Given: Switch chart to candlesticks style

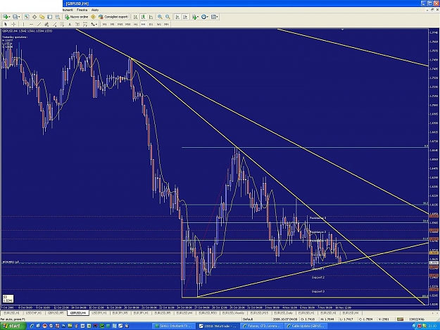Looking at the screenshot, I should pos(143,17).
